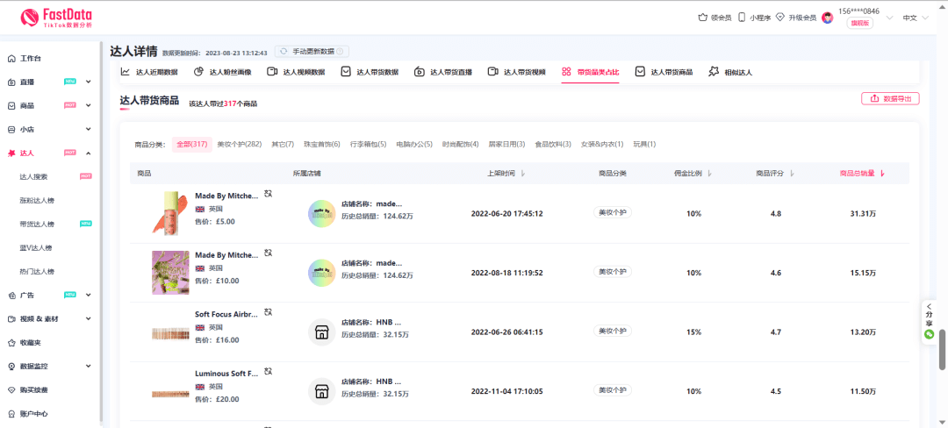
Task: Click the 小程序 phone icon in header
Action: click(x=742, y=18)
